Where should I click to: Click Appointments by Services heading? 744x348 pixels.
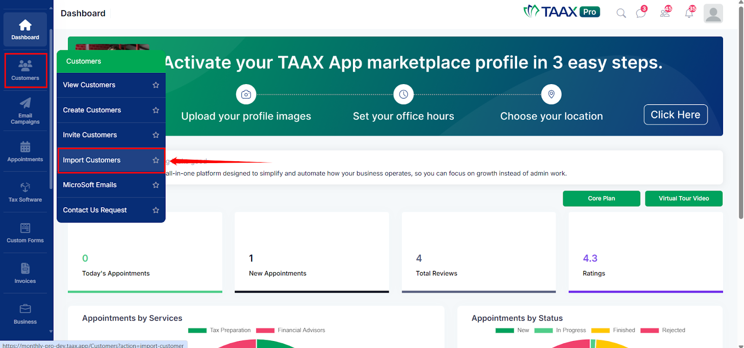(x=132, y=318)
